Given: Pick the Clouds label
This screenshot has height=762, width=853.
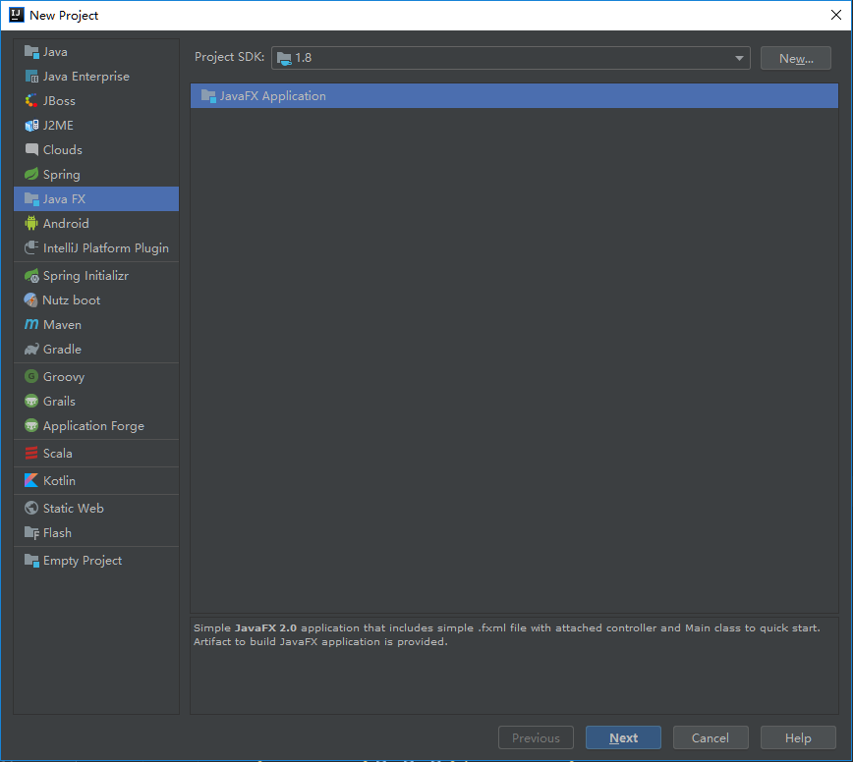Looking at the screenshot, I should coord(63,149).
